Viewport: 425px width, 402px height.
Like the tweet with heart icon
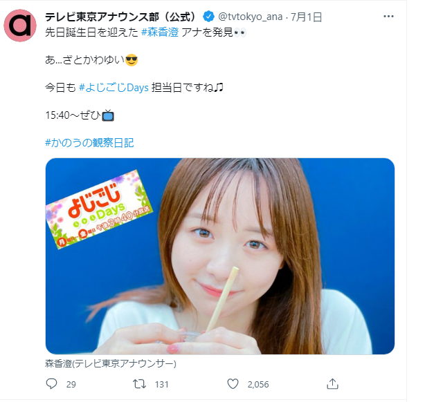(233, 384)
